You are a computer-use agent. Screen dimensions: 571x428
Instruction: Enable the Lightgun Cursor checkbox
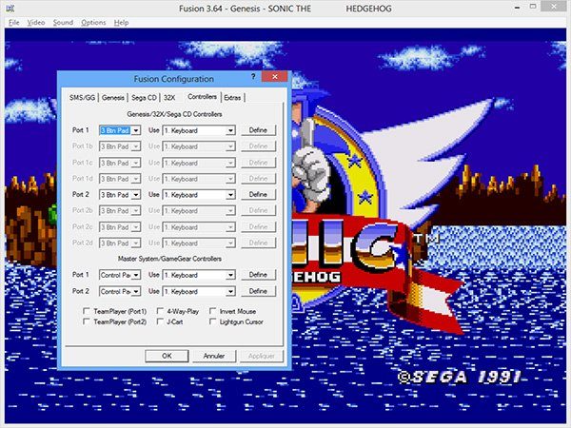tap(213, 321)
